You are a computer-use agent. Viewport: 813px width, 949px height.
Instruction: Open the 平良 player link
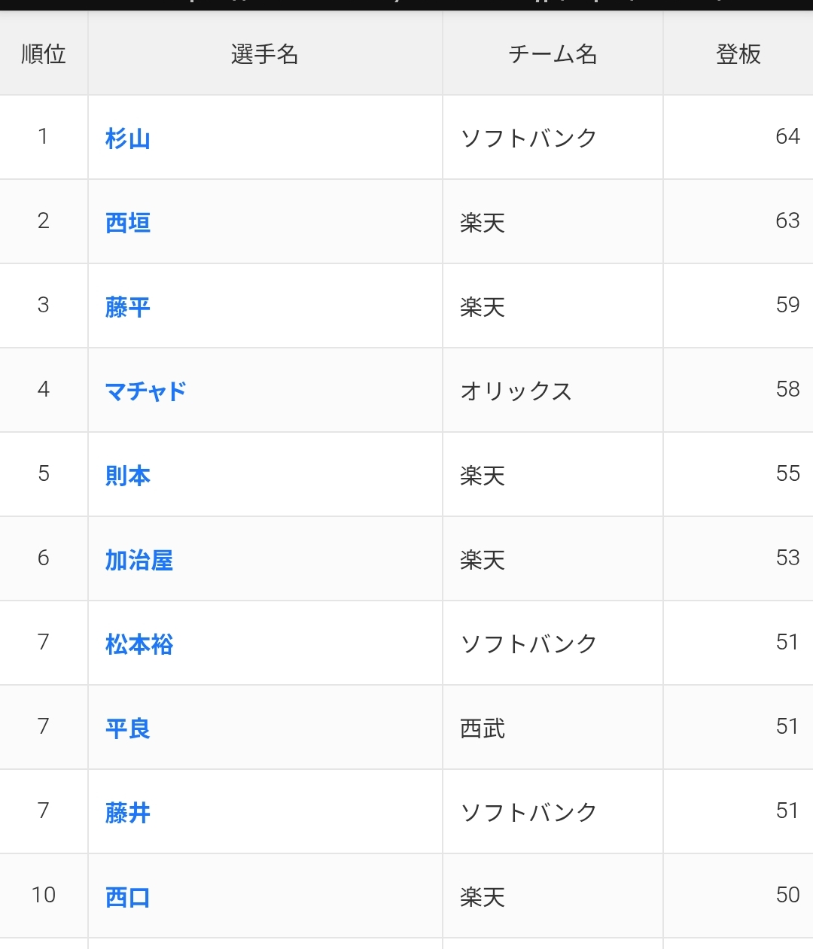pyautogui.click(x=128, y=728)
